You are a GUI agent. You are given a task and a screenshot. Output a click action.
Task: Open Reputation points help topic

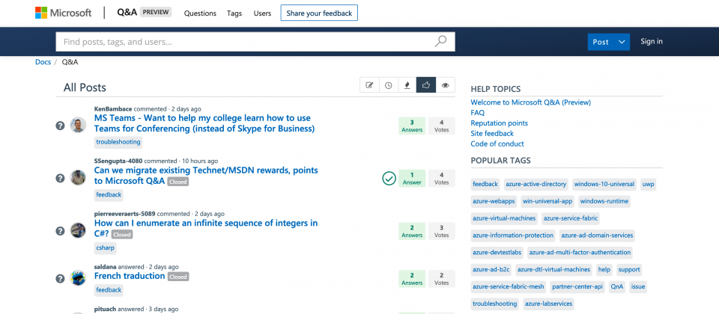click(x=499, y=123)
